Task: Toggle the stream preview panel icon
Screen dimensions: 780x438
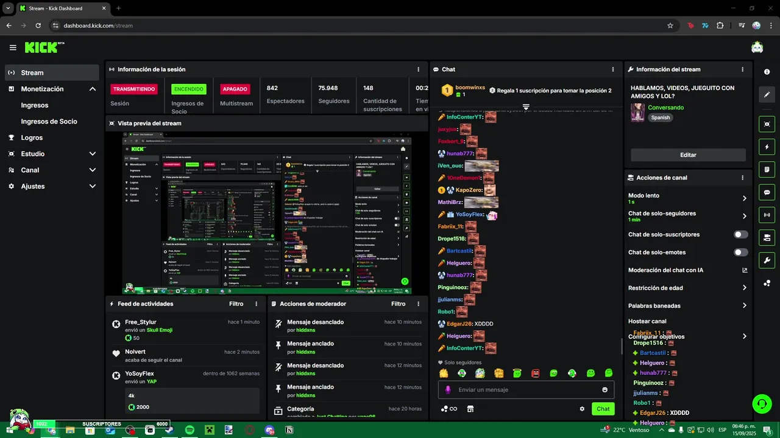Action: pos(767,124)
